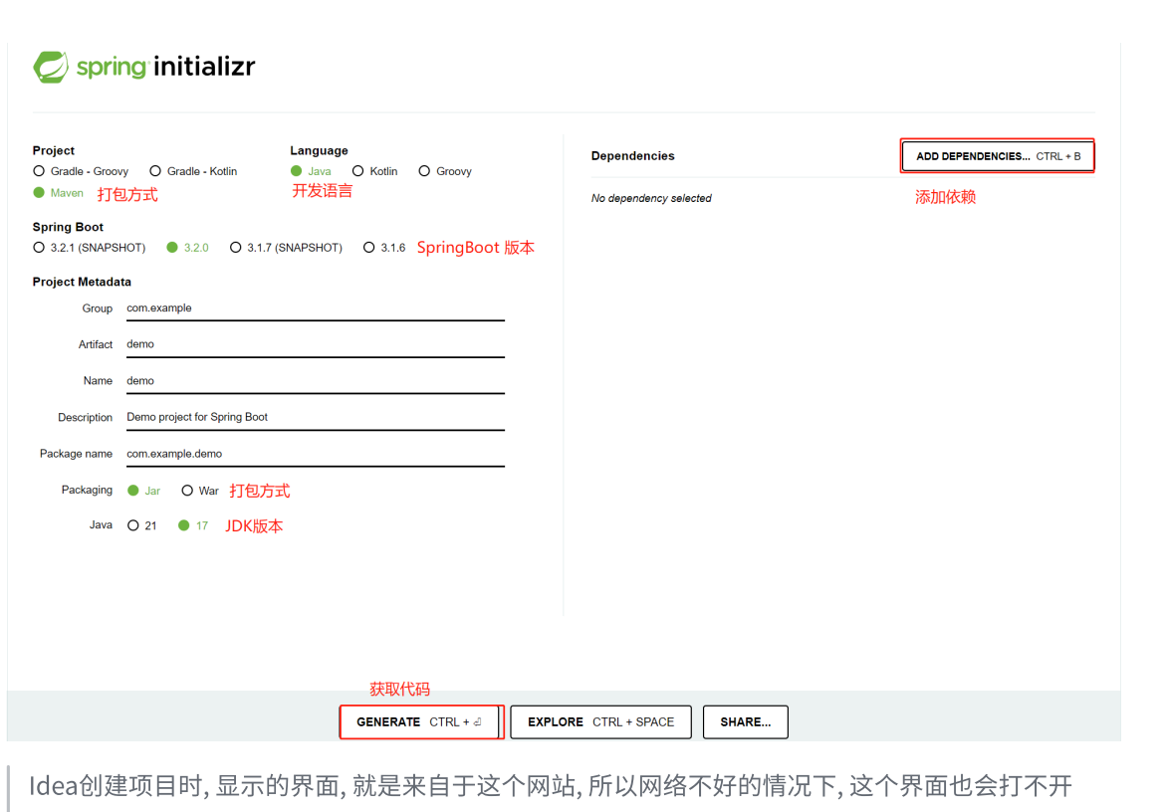This screenshot has width=1166, height=812.
Task: Select Java as the language
Action: (311, 171)
